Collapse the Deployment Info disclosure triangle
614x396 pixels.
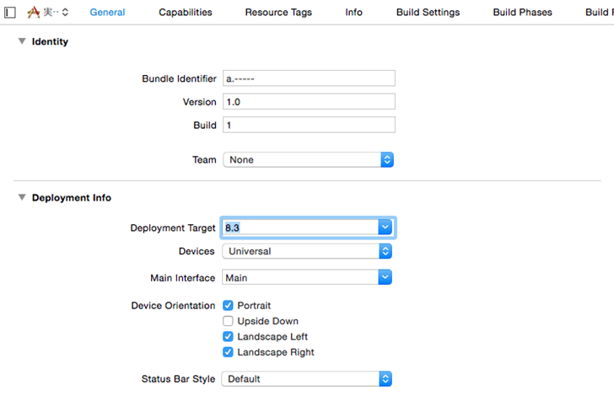pos(22,198)
